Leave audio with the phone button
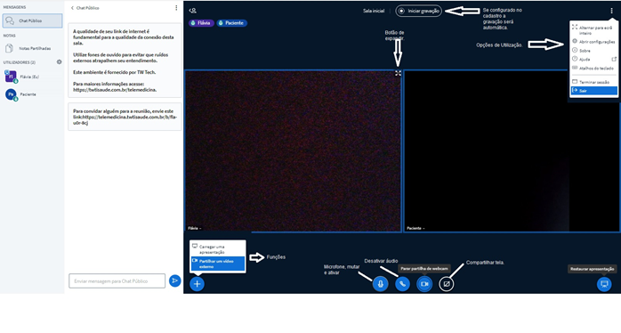 tap(402, 284)
